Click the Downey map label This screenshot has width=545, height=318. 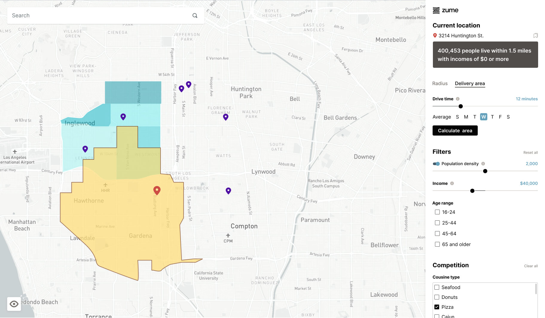(x=364, y=157)
